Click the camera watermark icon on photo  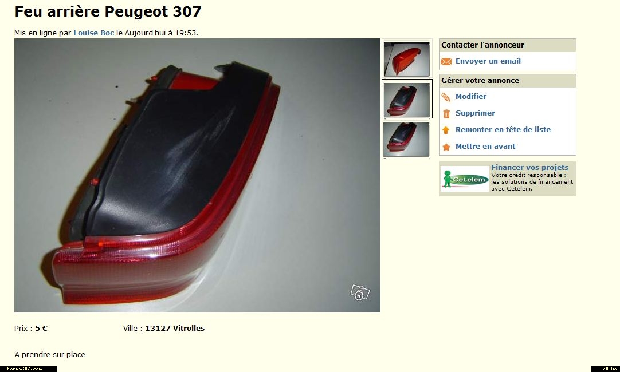360,292
